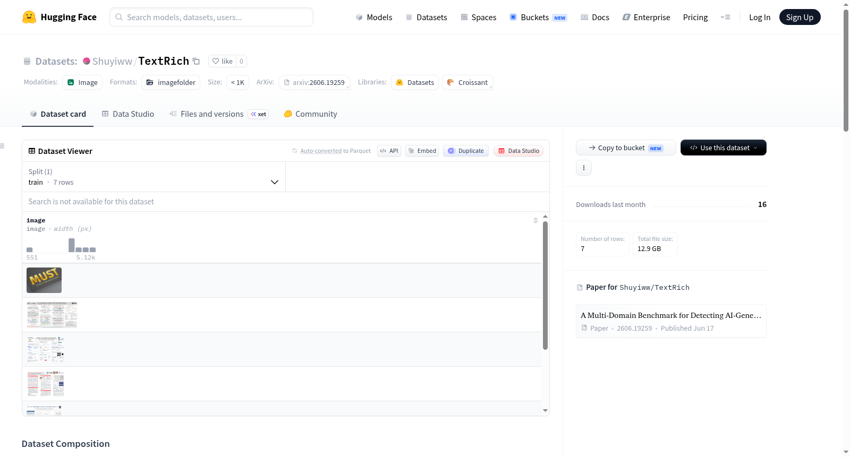Open the Data Studio tab
This screenshot has width=850, height=457.
[x=128, y=114]
